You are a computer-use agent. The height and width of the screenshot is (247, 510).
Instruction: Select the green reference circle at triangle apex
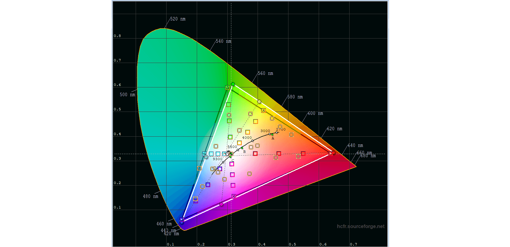(x=233, y=84)
